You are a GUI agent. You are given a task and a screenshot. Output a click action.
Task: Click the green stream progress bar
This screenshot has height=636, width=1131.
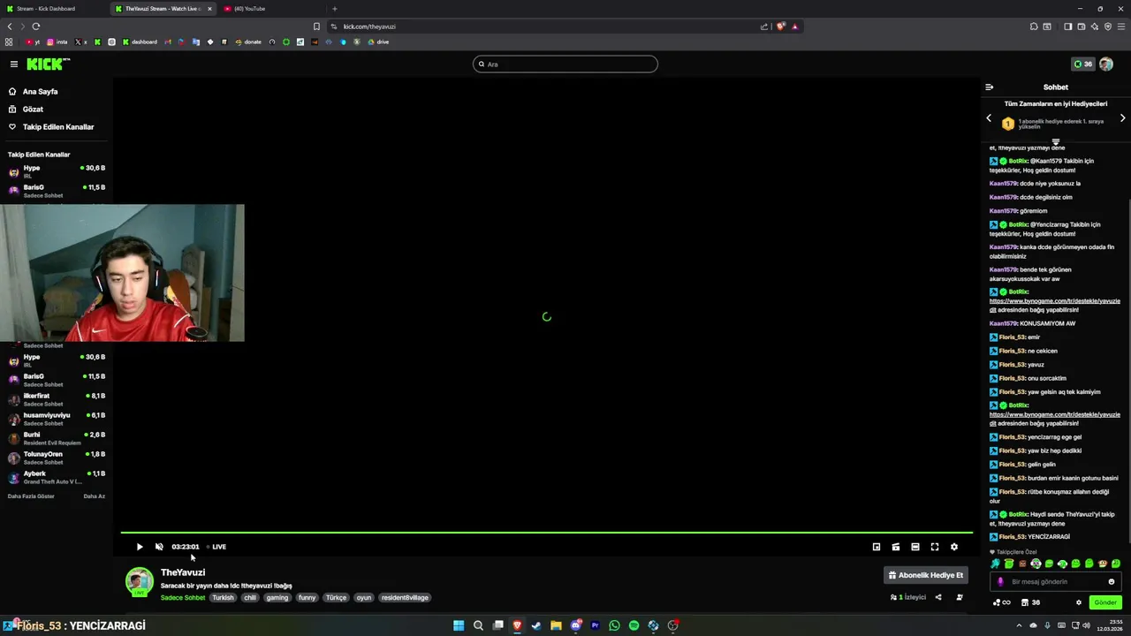click(547, 533)
